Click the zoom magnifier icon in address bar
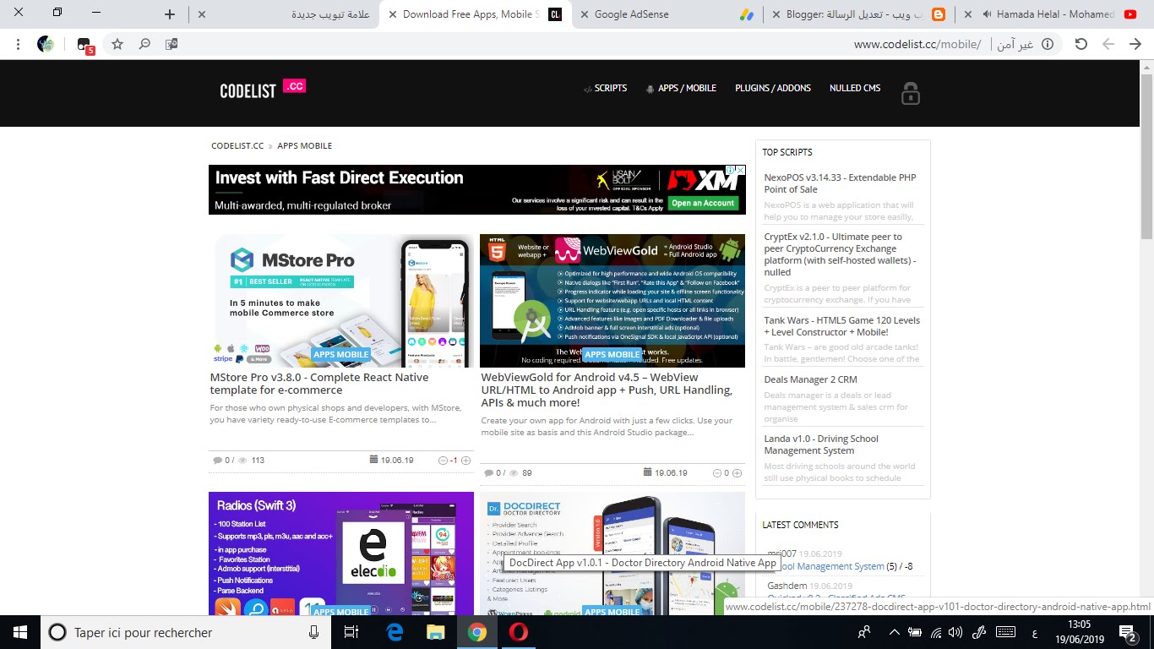The image size is (1154, 649). 144,44
